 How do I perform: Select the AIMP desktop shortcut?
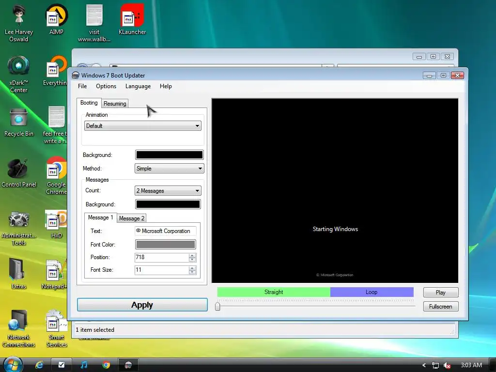56,19
